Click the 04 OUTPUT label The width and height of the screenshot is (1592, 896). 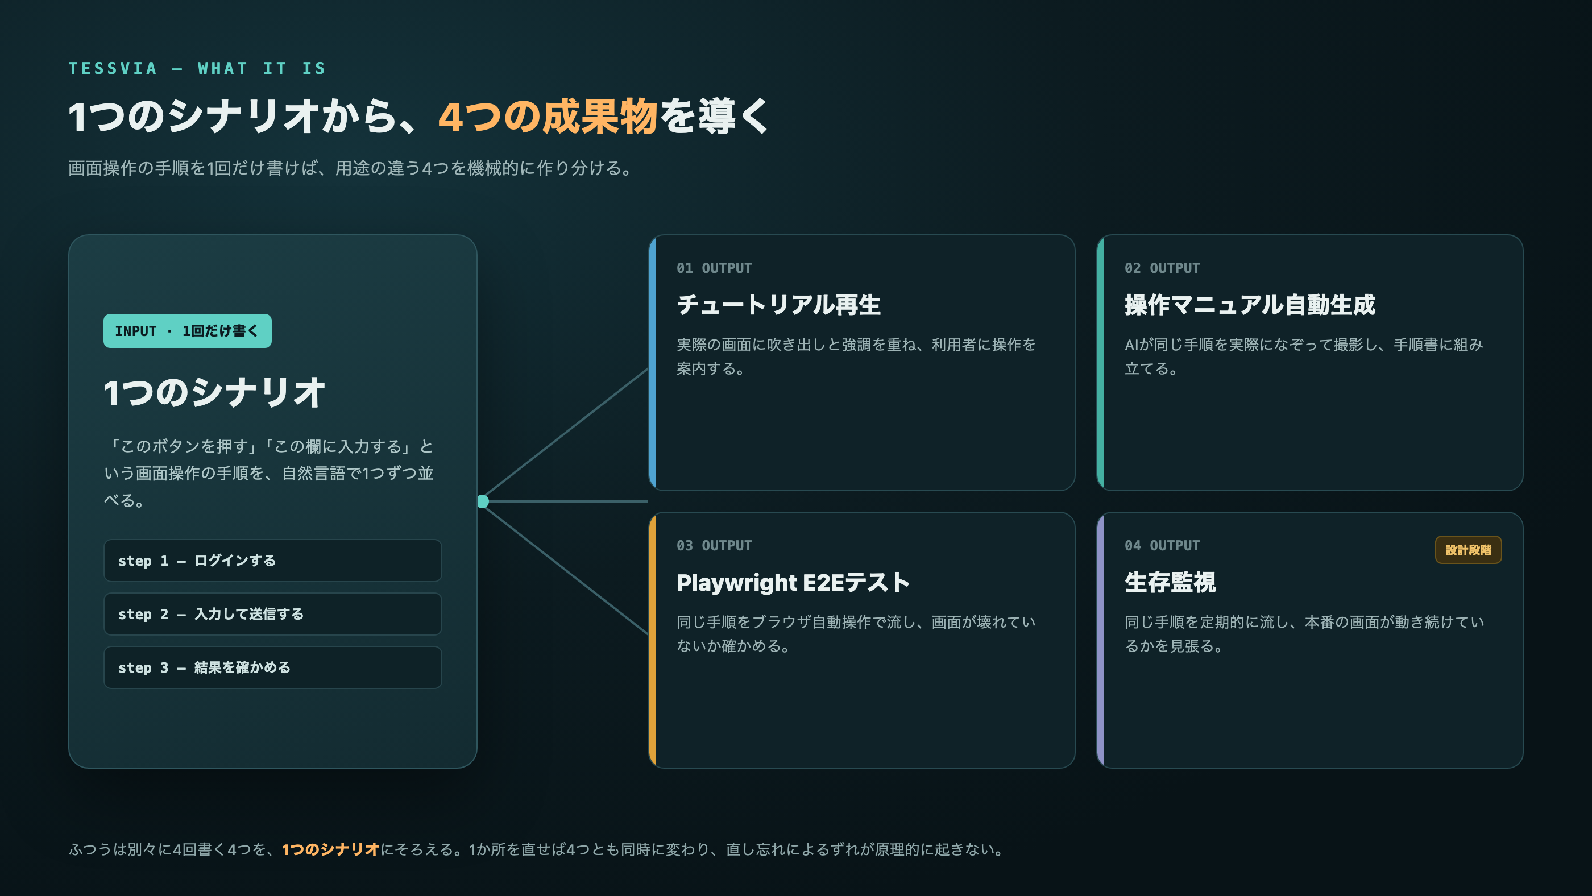click(1162, 546)
